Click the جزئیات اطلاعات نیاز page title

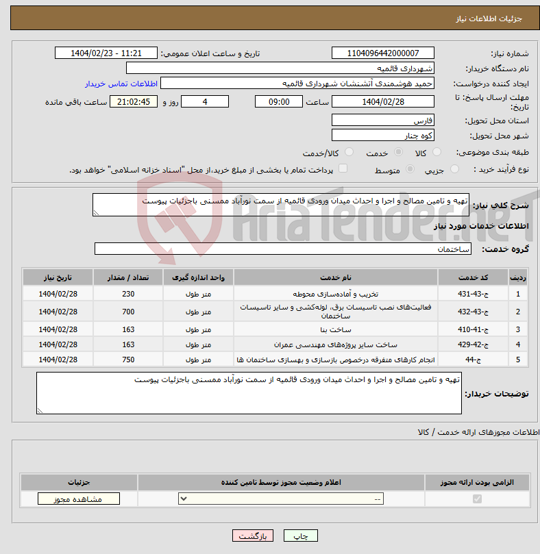(x=489, y=18)
